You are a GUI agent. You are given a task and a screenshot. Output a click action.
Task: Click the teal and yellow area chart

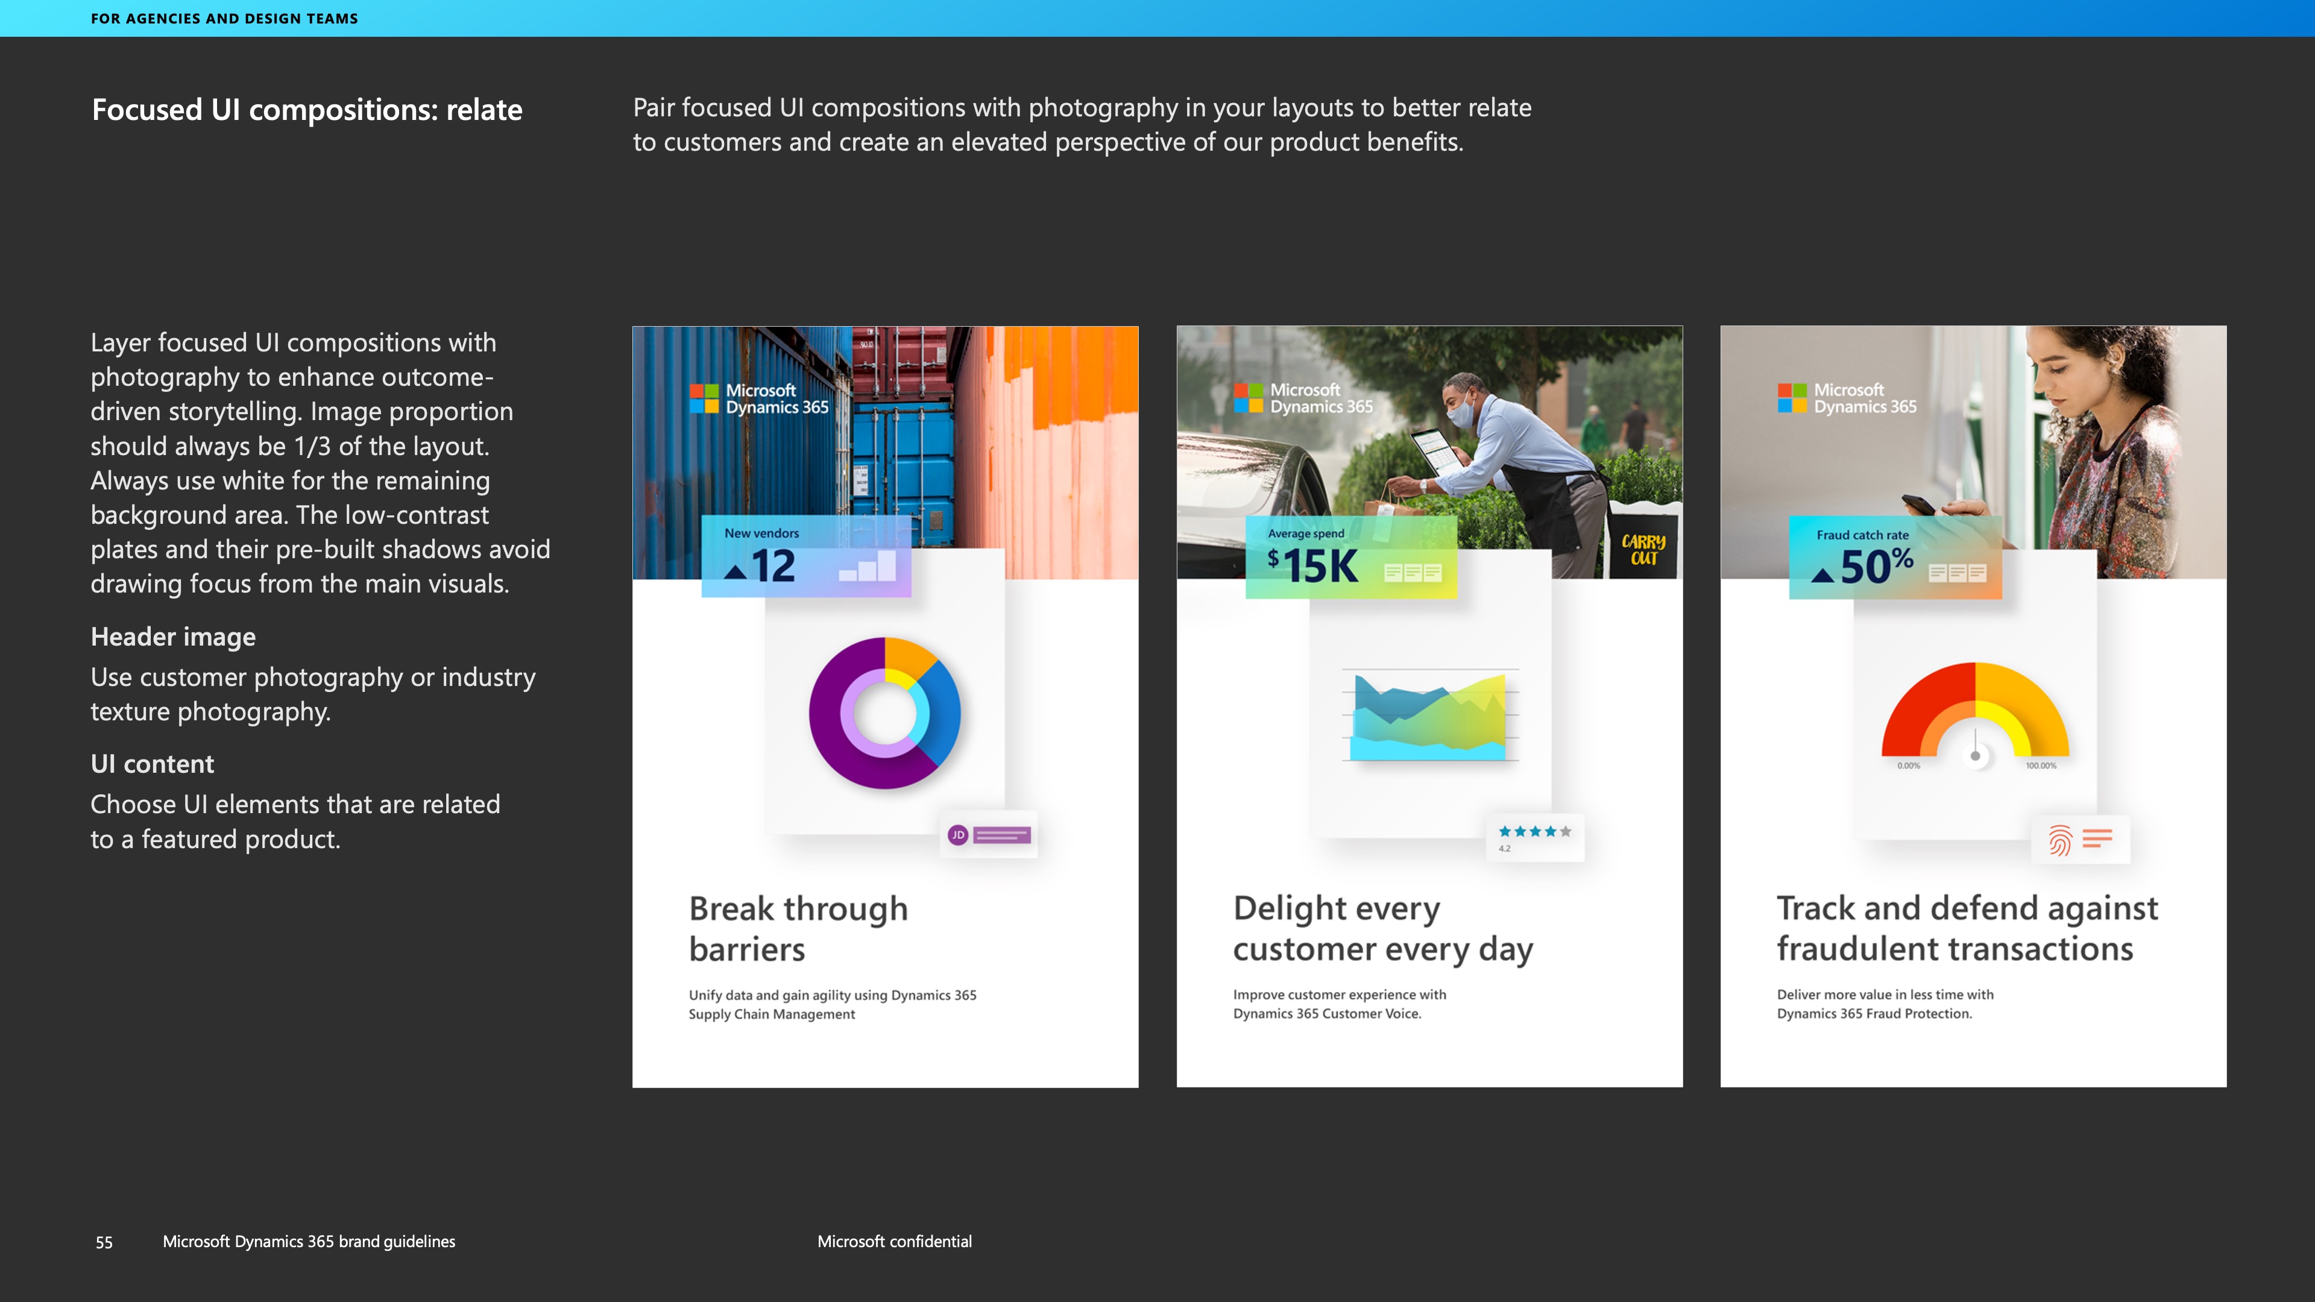(1429, 715)
